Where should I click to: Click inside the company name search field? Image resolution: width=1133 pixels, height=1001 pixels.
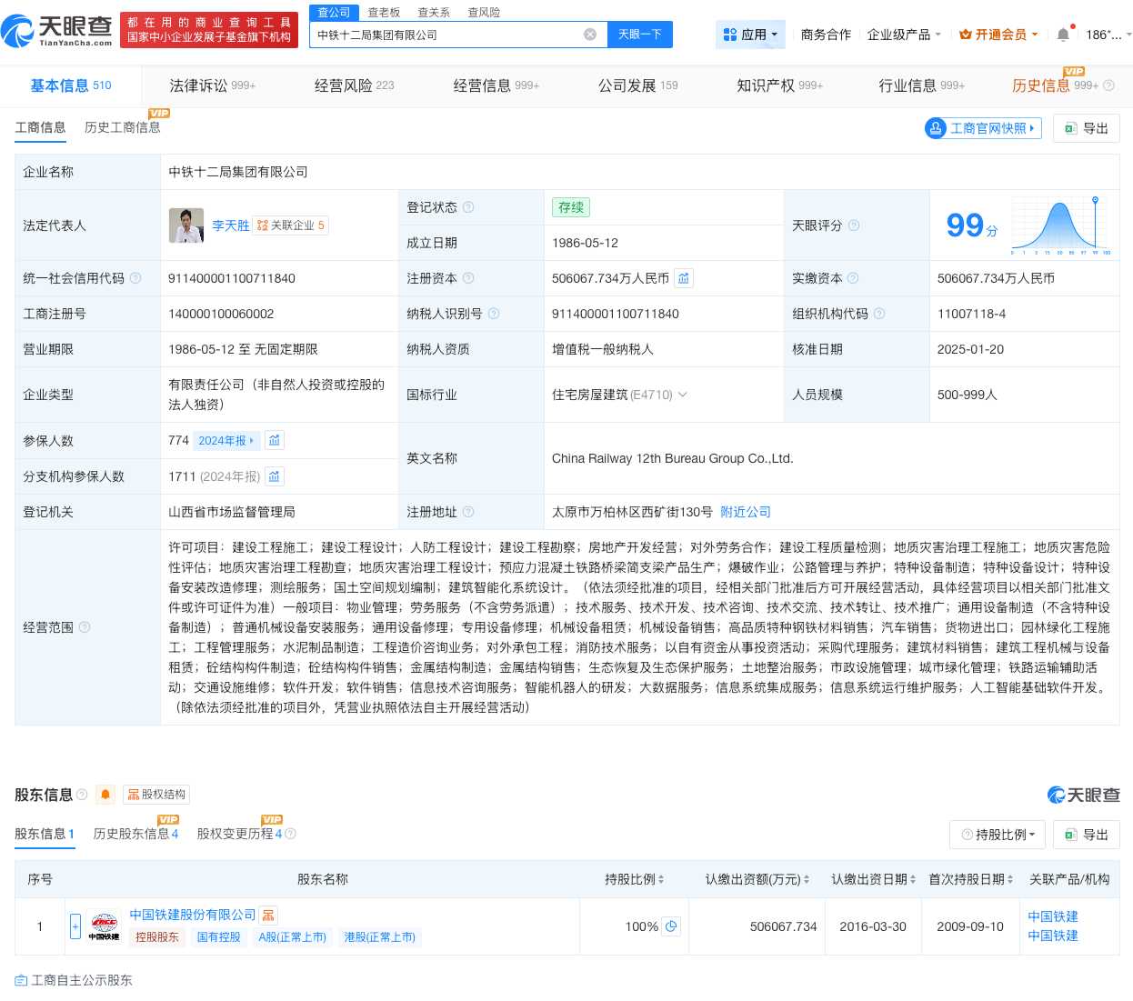455,34
